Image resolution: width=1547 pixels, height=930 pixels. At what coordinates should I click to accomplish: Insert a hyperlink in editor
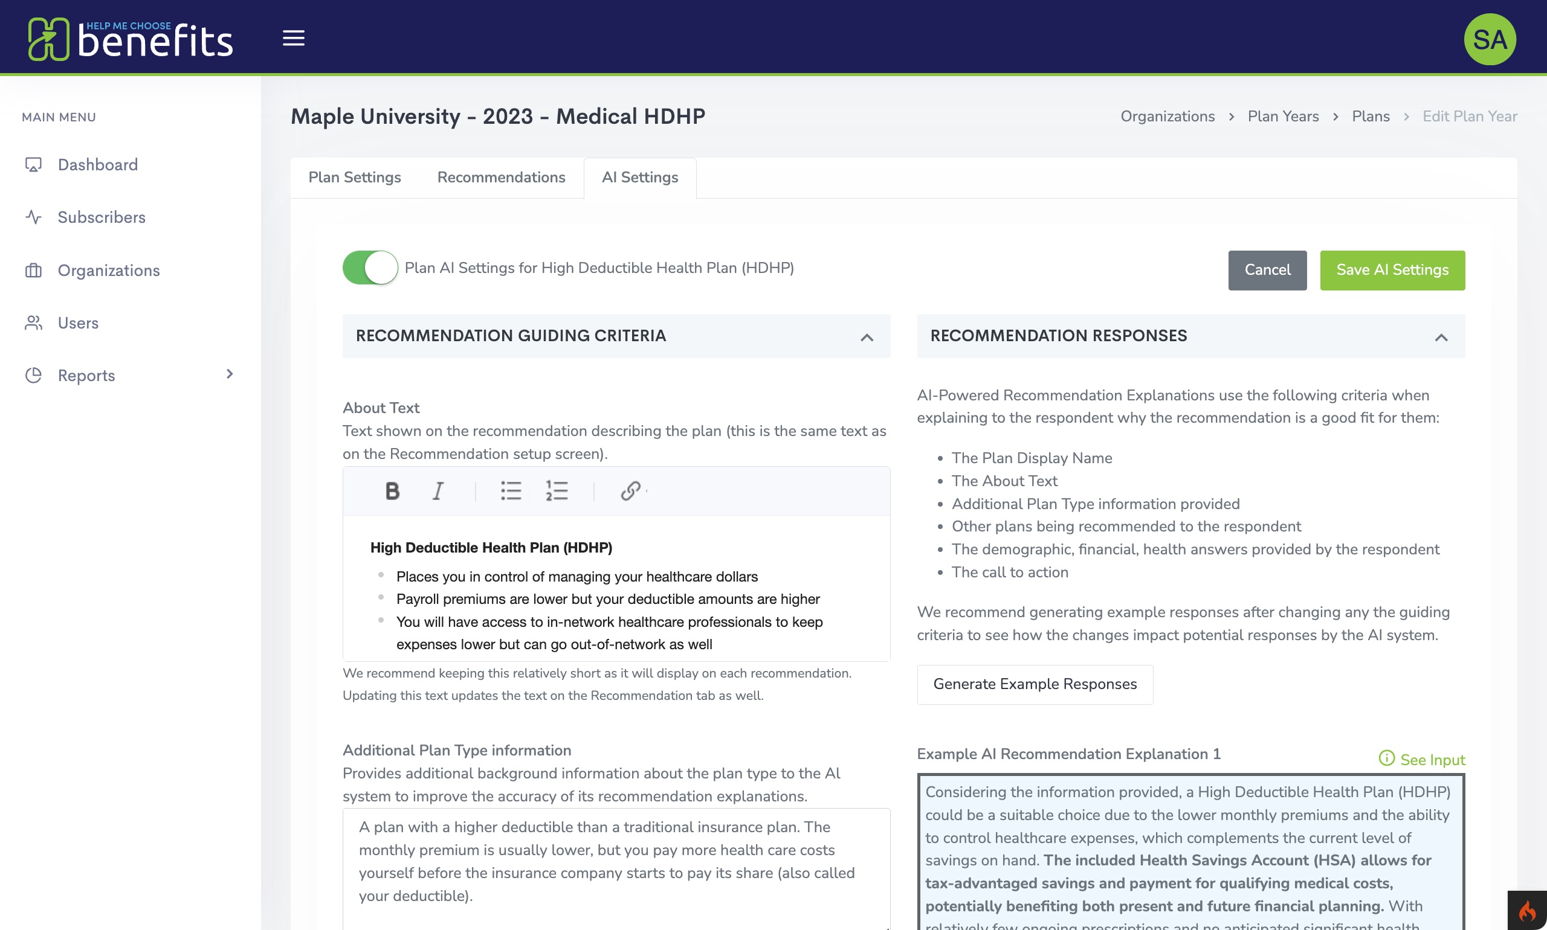[x=631, y=491]
